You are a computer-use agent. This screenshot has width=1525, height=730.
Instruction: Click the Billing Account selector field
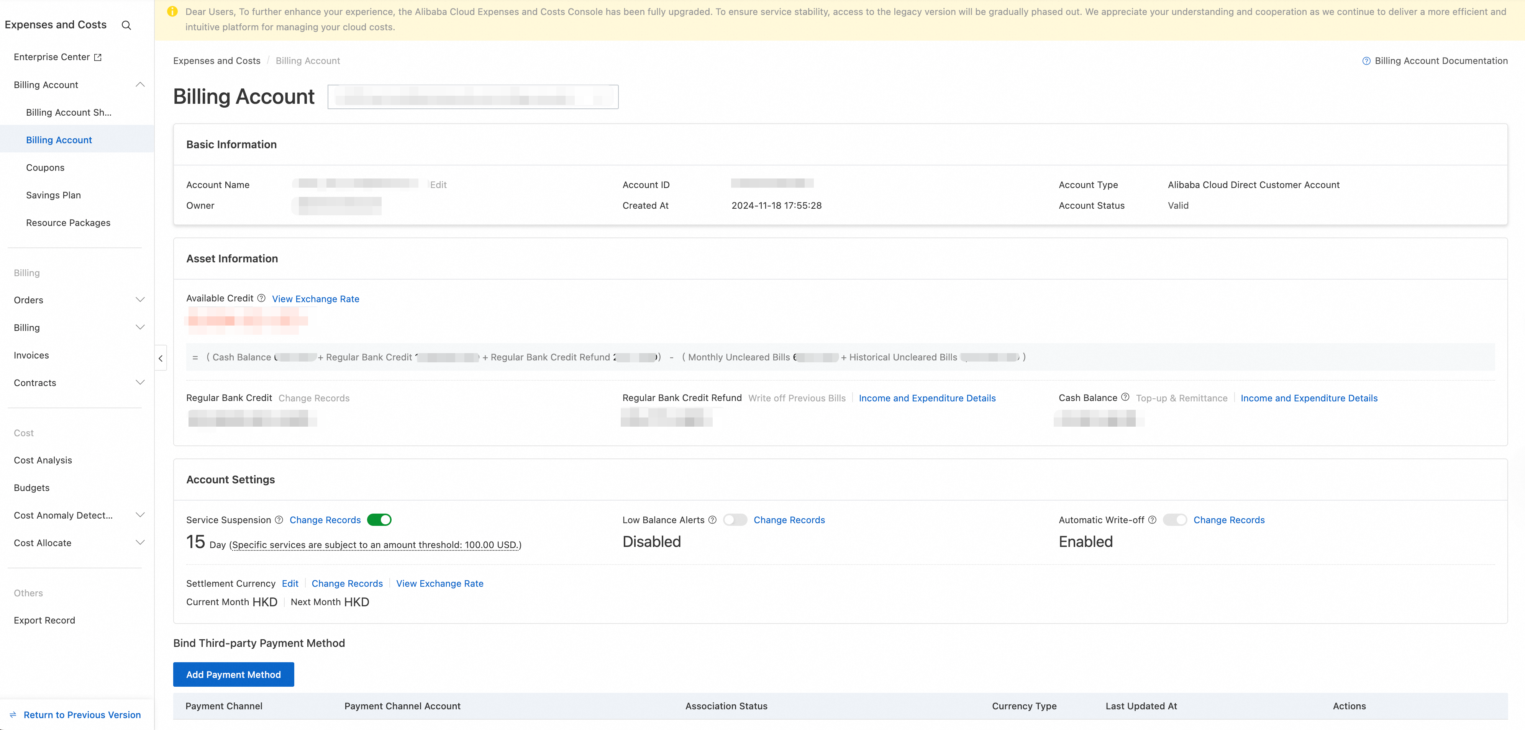click(472, 97)
